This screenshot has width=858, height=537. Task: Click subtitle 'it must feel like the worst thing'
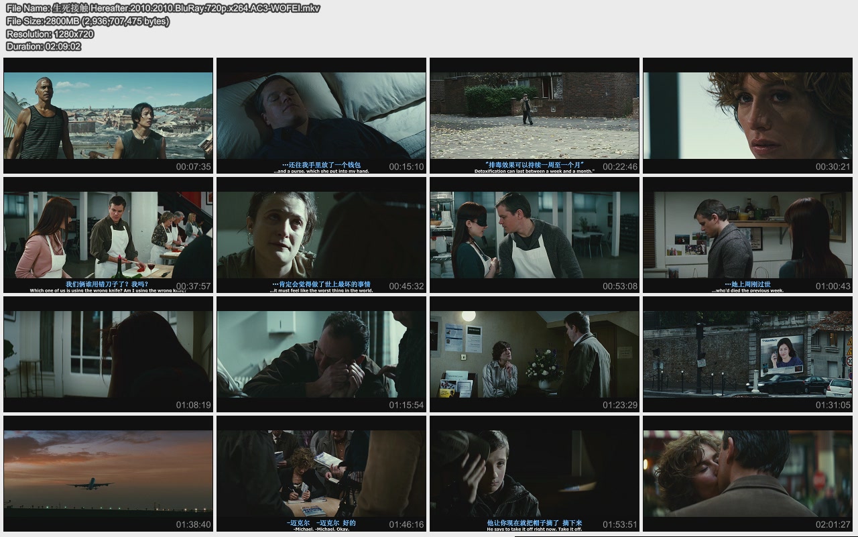pyautogui.click(x=321, y=290)
